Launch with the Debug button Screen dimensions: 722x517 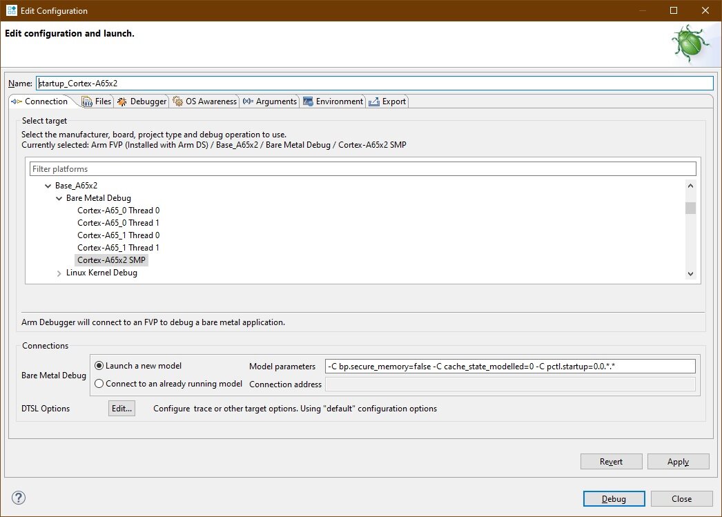click(614, 498)
